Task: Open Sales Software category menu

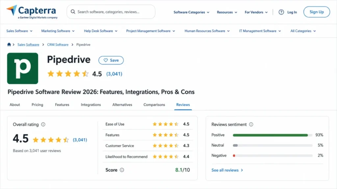Action: click(19, 31)
